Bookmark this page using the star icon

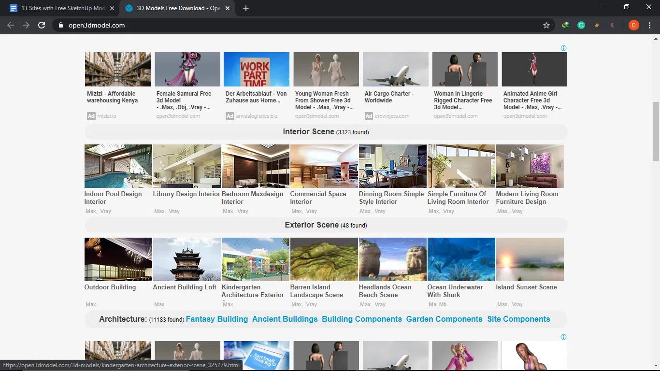[x=546, y=25]
